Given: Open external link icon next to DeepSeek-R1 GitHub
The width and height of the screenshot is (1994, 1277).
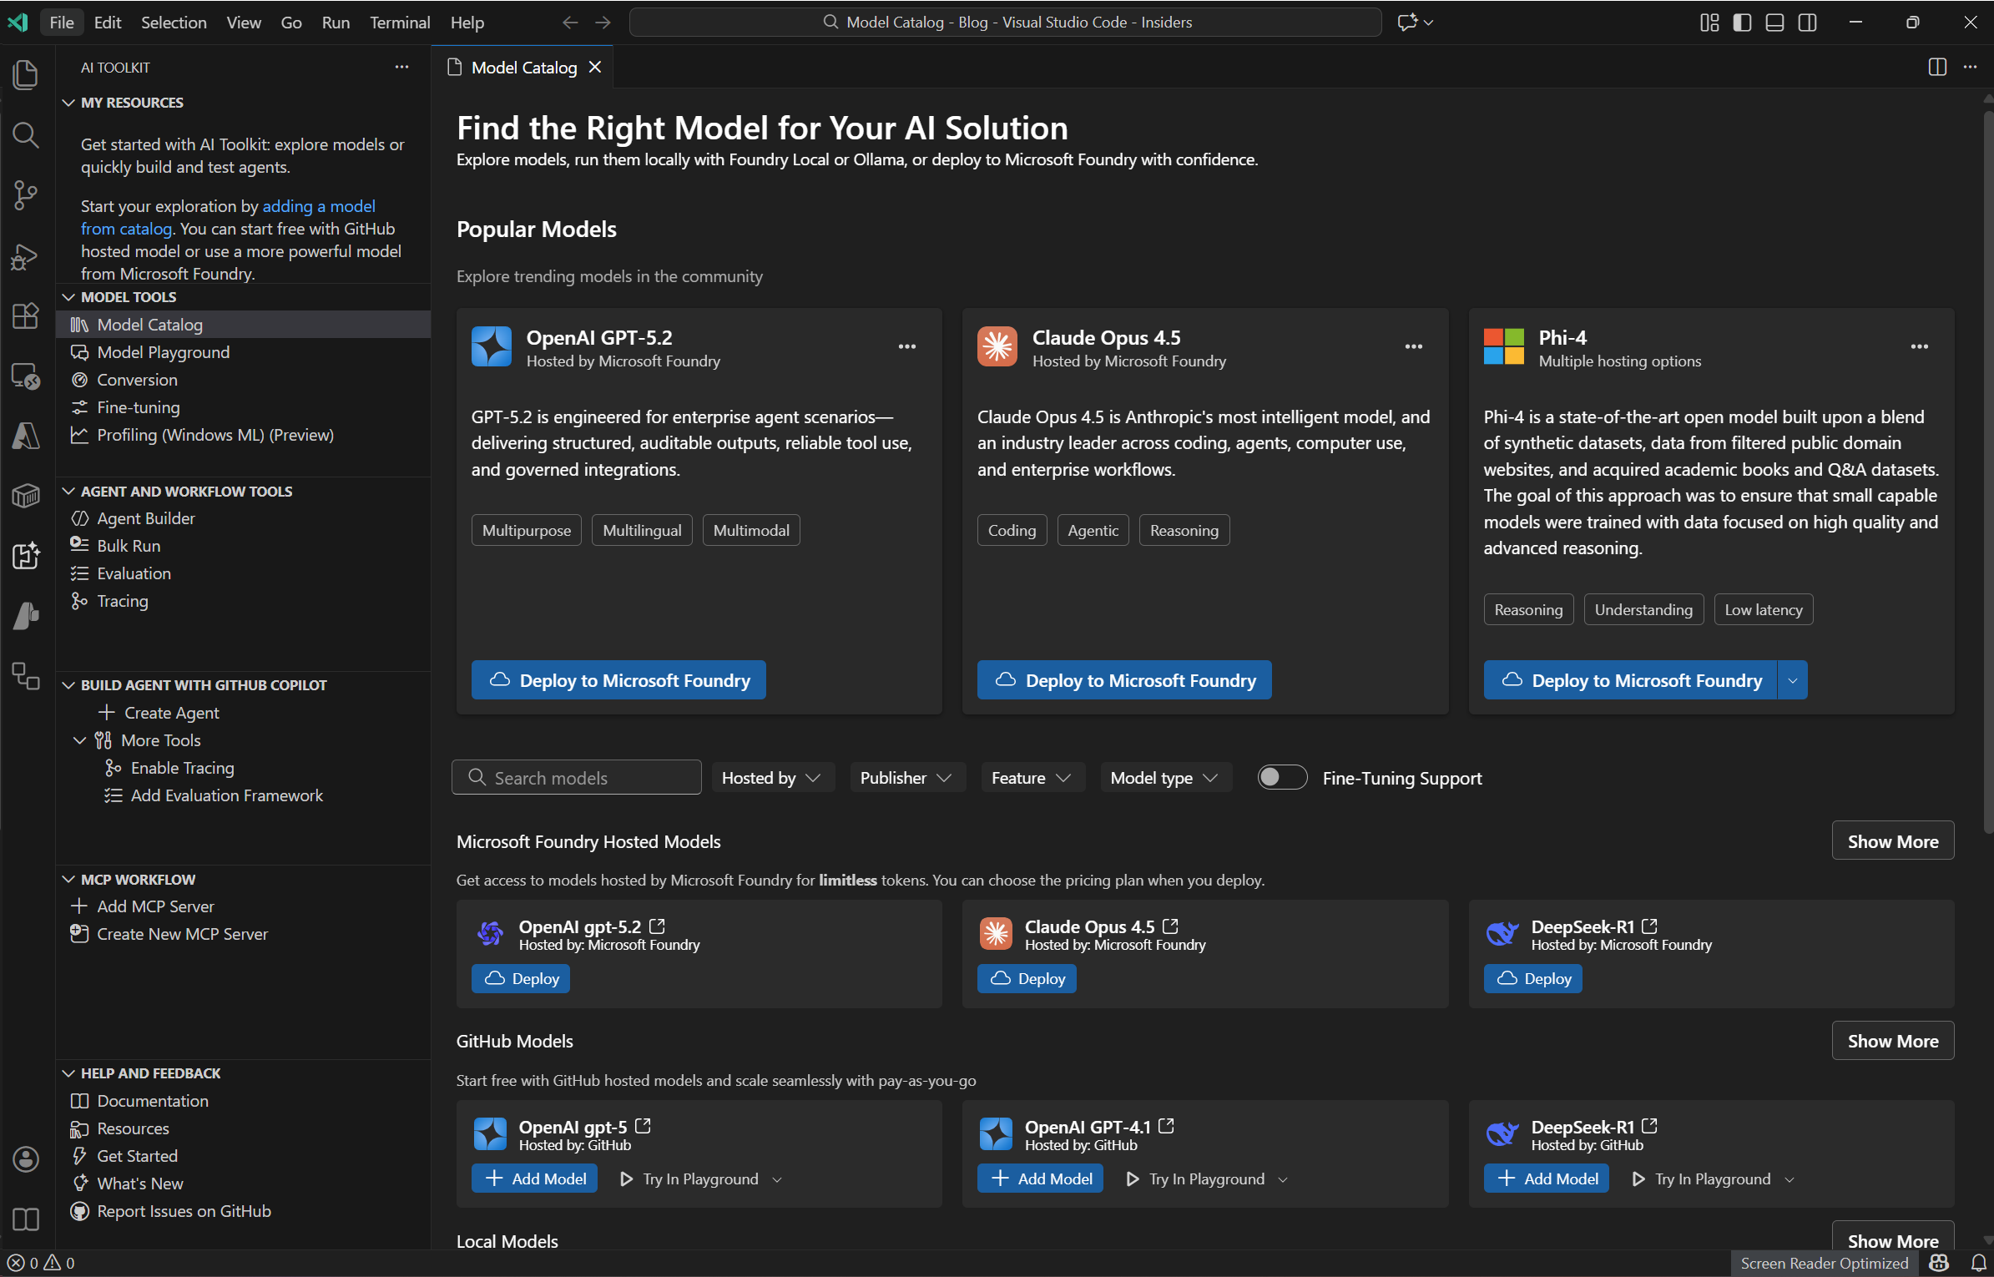Looking at the screenshot, I should [x=1649, y=1126].
